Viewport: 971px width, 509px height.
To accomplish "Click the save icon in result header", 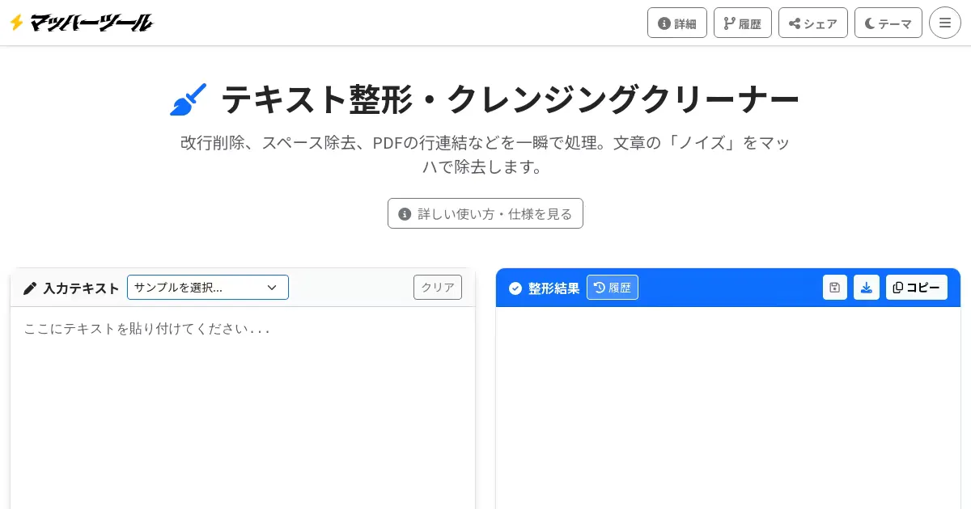I will coord(834,288).
